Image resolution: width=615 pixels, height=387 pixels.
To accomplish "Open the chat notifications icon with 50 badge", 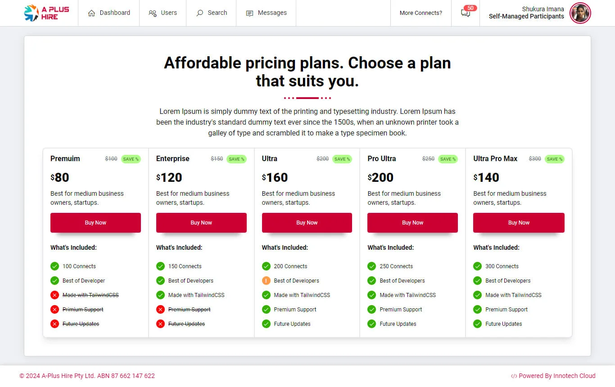I will tap(466, 13).
